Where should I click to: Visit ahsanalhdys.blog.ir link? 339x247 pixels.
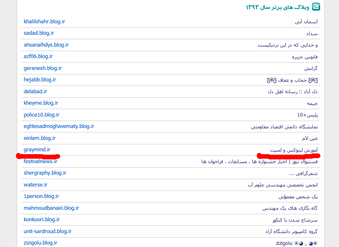[x=46, y=45]
